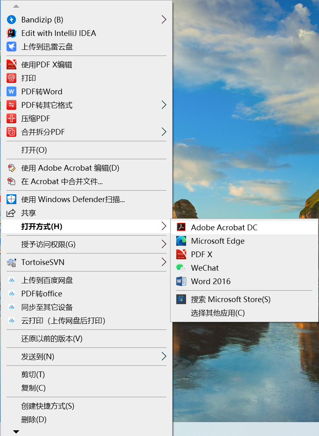The image size is (319, 436).
Task: Click the Baidu icon beside 云打印
Action: point(11,320)
